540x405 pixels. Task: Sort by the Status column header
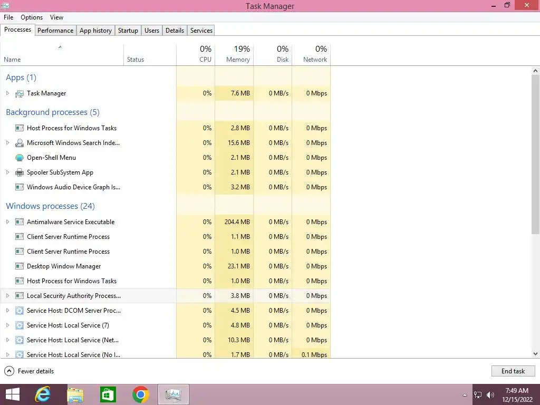point(150,55)
